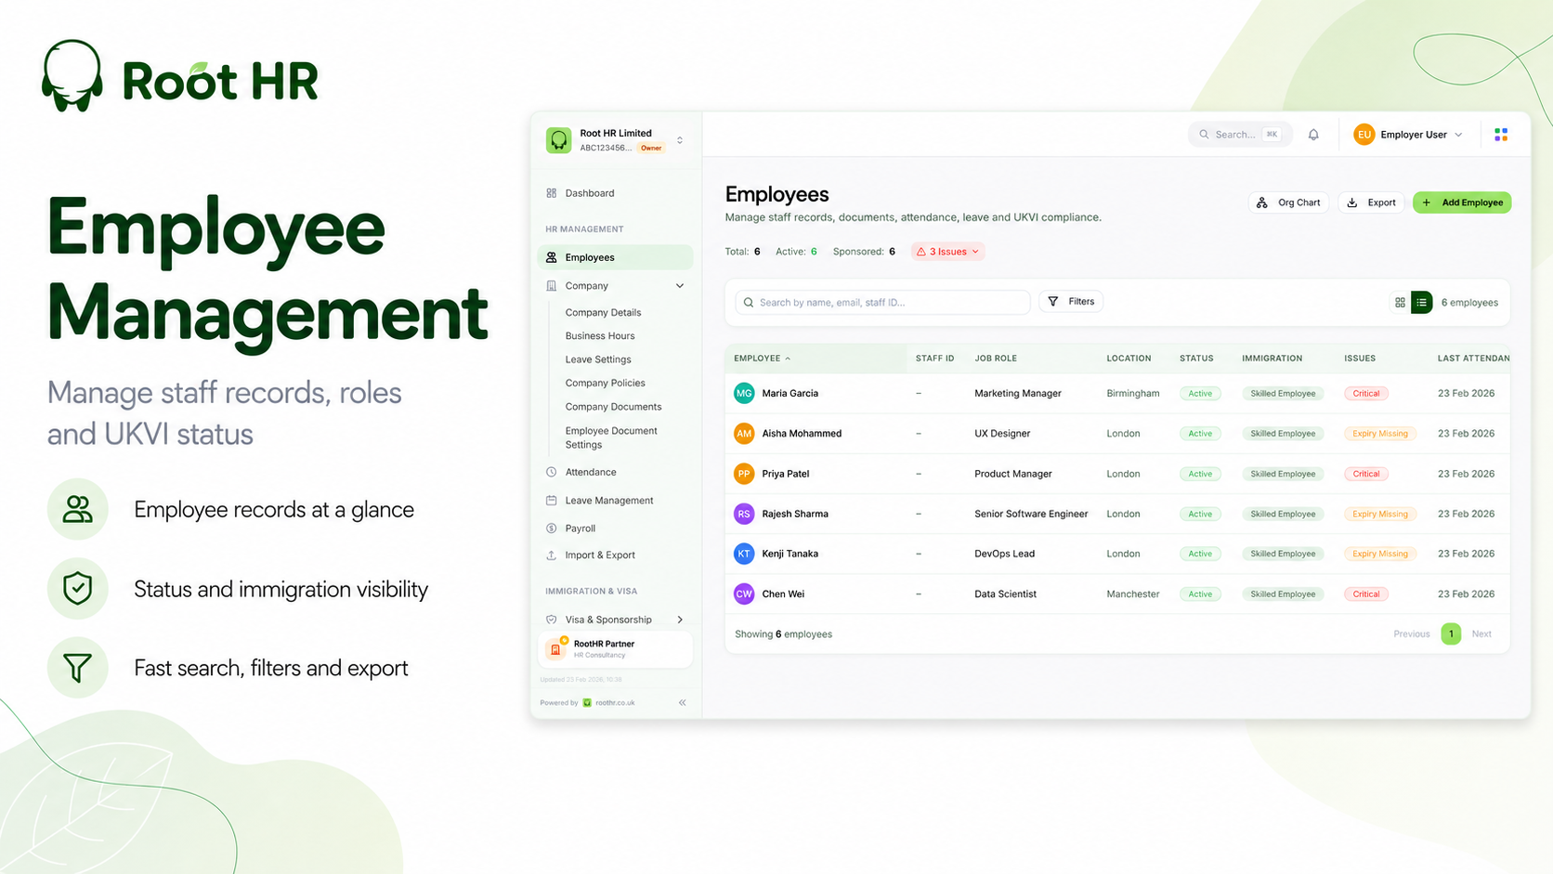The width and height of the screenshot is (1553, 874).
Task: Click the Owner badge beside company ID
Action: (651, 148)
